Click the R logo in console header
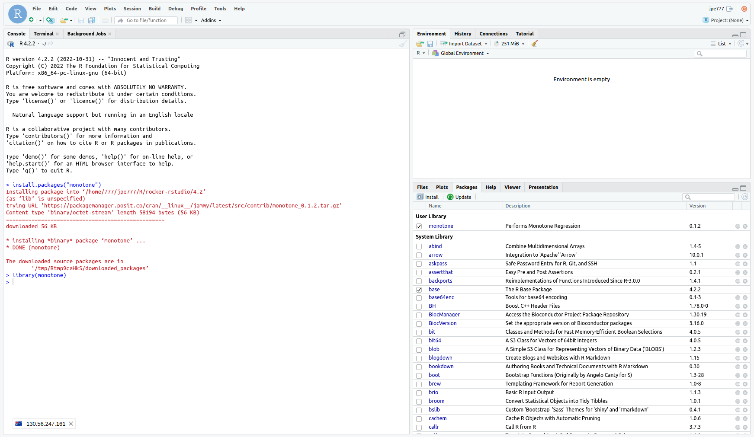This screenshot has height=437, width=754. click(11, 44)
